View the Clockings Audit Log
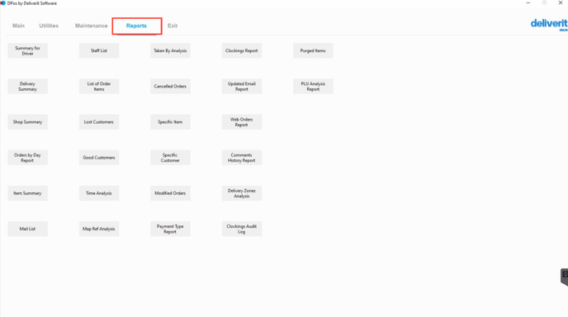The image size is (568, 317). (242, 229)
